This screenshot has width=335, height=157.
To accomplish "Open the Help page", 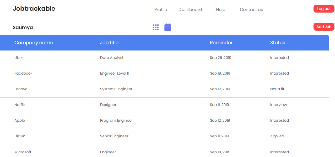I will point(221,10).
